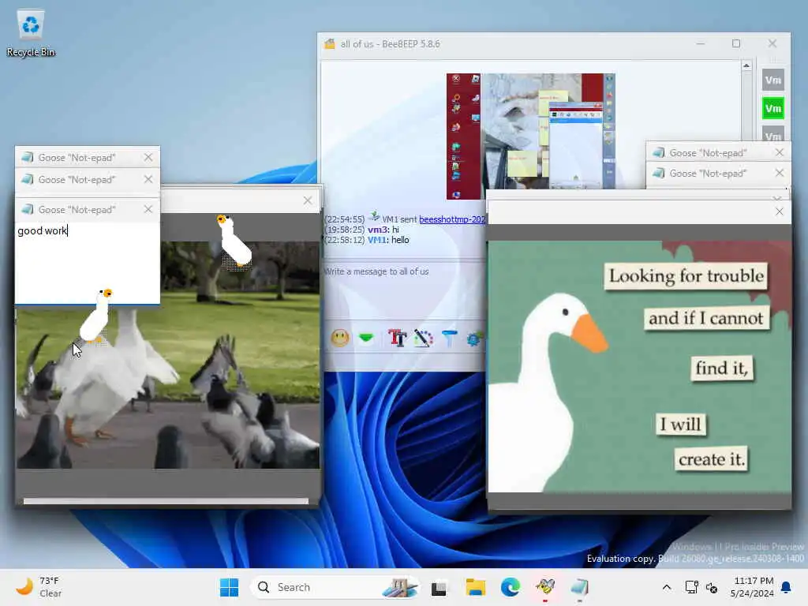808x606 pixels.
Task: Open File Explorer from the taskbar
Action: 475,587
